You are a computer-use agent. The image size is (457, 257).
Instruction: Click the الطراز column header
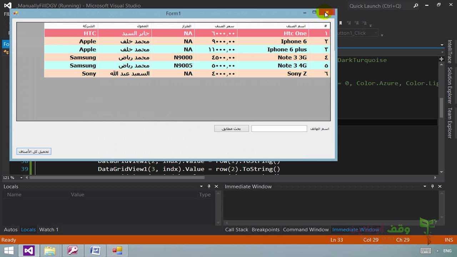[x=173, y=26]
